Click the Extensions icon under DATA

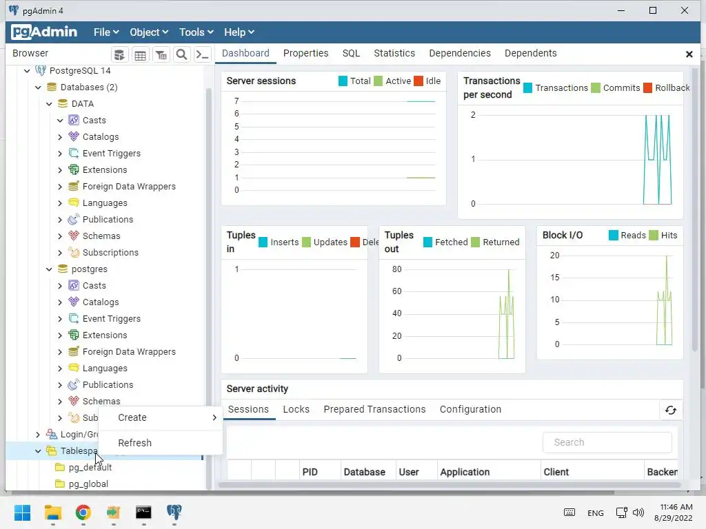[74, 169]
